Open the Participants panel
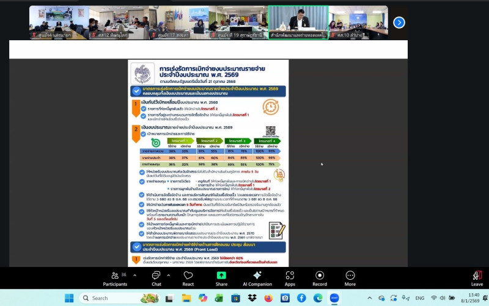The image size is (489, 306). [115, 278]
